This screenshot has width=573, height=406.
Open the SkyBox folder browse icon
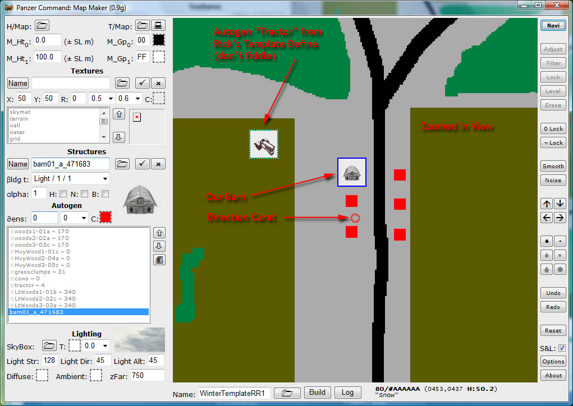coord(49,345)
